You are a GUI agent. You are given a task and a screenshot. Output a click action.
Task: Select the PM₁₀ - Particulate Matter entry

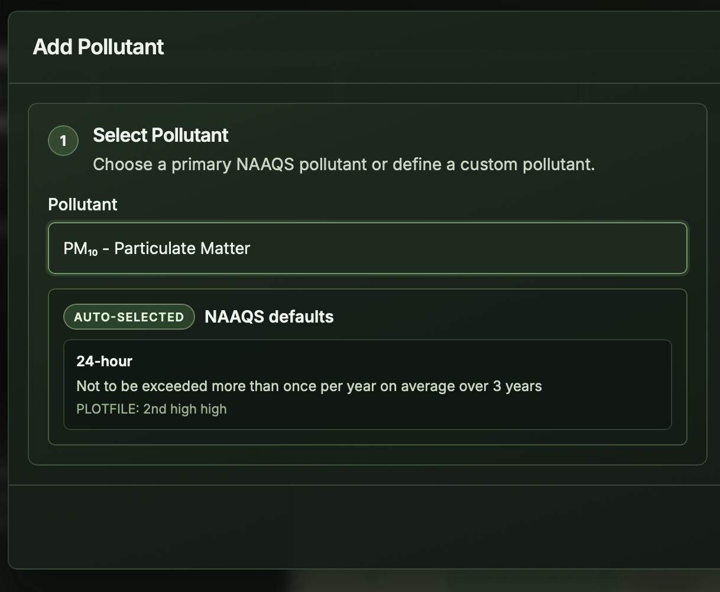coord(156,248)
